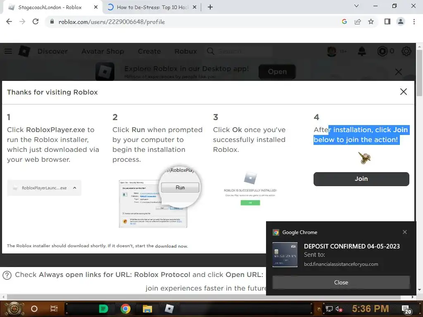Click the help question mark icon
Viewport: 423px width, 317px height.
point(7,275)
